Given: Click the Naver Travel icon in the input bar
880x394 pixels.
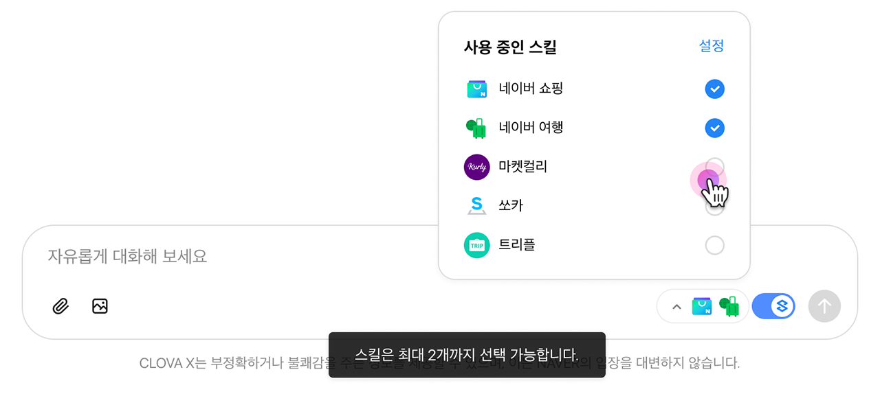Looking at the screenshot, I should pos(729,306).
